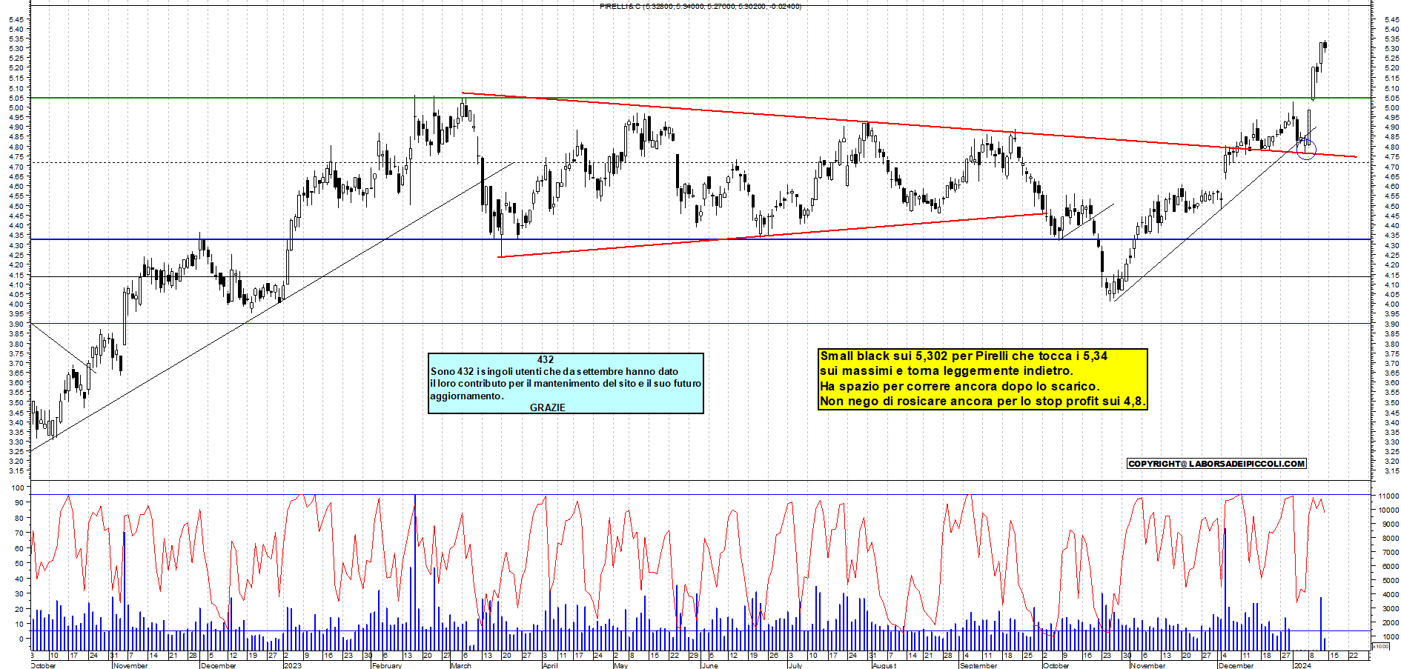Click the PIRELLI & C chart title text
This screenshot has width=1401, height=669.
click(700, 7)
